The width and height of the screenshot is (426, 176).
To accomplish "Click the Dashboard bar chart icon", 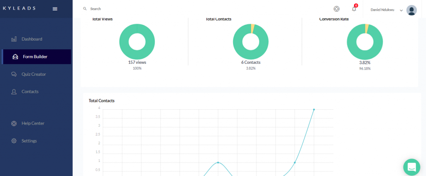I will click(x=14, y=39).
